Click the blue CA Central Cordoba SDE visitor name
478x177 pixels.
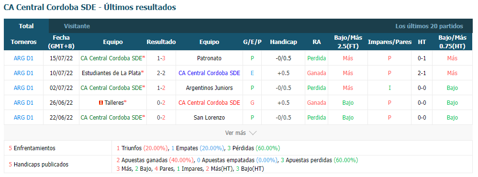click(x=209, y=73)
